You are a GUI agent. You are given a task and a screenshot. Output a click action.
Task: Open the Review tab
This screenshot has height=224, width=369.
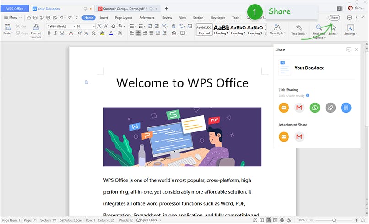(x=167, y=18)
